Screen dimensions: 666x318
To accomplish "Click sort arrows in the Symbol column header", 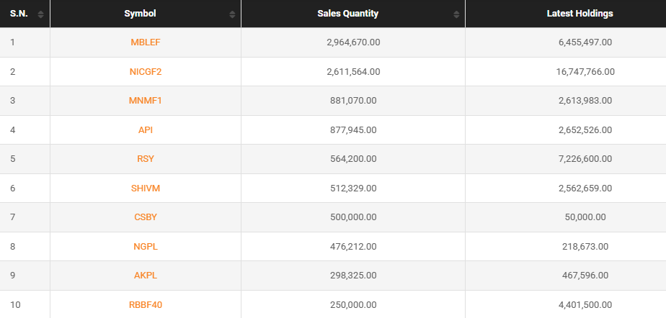I will click(231, 14).
